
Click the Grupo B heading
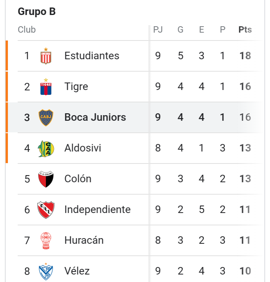tap(37, 12)
